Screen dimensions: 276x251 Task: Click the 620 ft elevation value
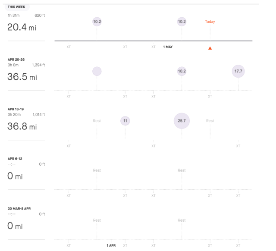pyautogui.click(x=40, y=16)
